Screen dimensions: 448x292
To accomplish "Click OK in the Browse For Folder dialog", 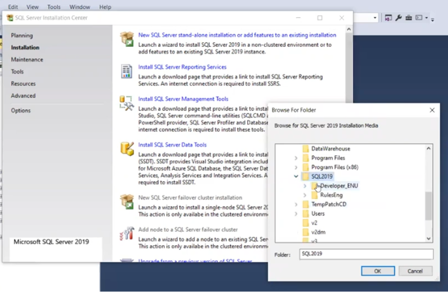I will [x=377, y=271].
